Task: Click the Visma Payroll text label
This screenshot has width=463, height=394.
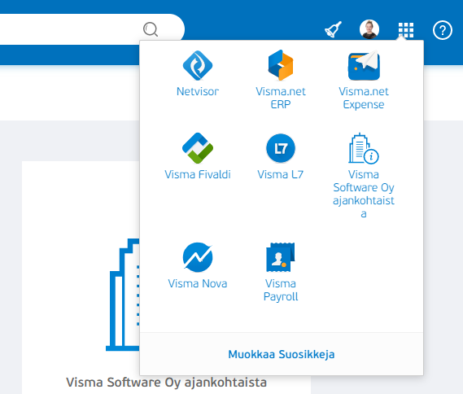Action: pos(281,290)
